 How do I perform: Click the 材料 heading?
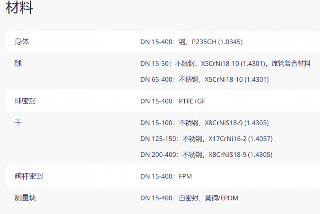tap(20, 8)
